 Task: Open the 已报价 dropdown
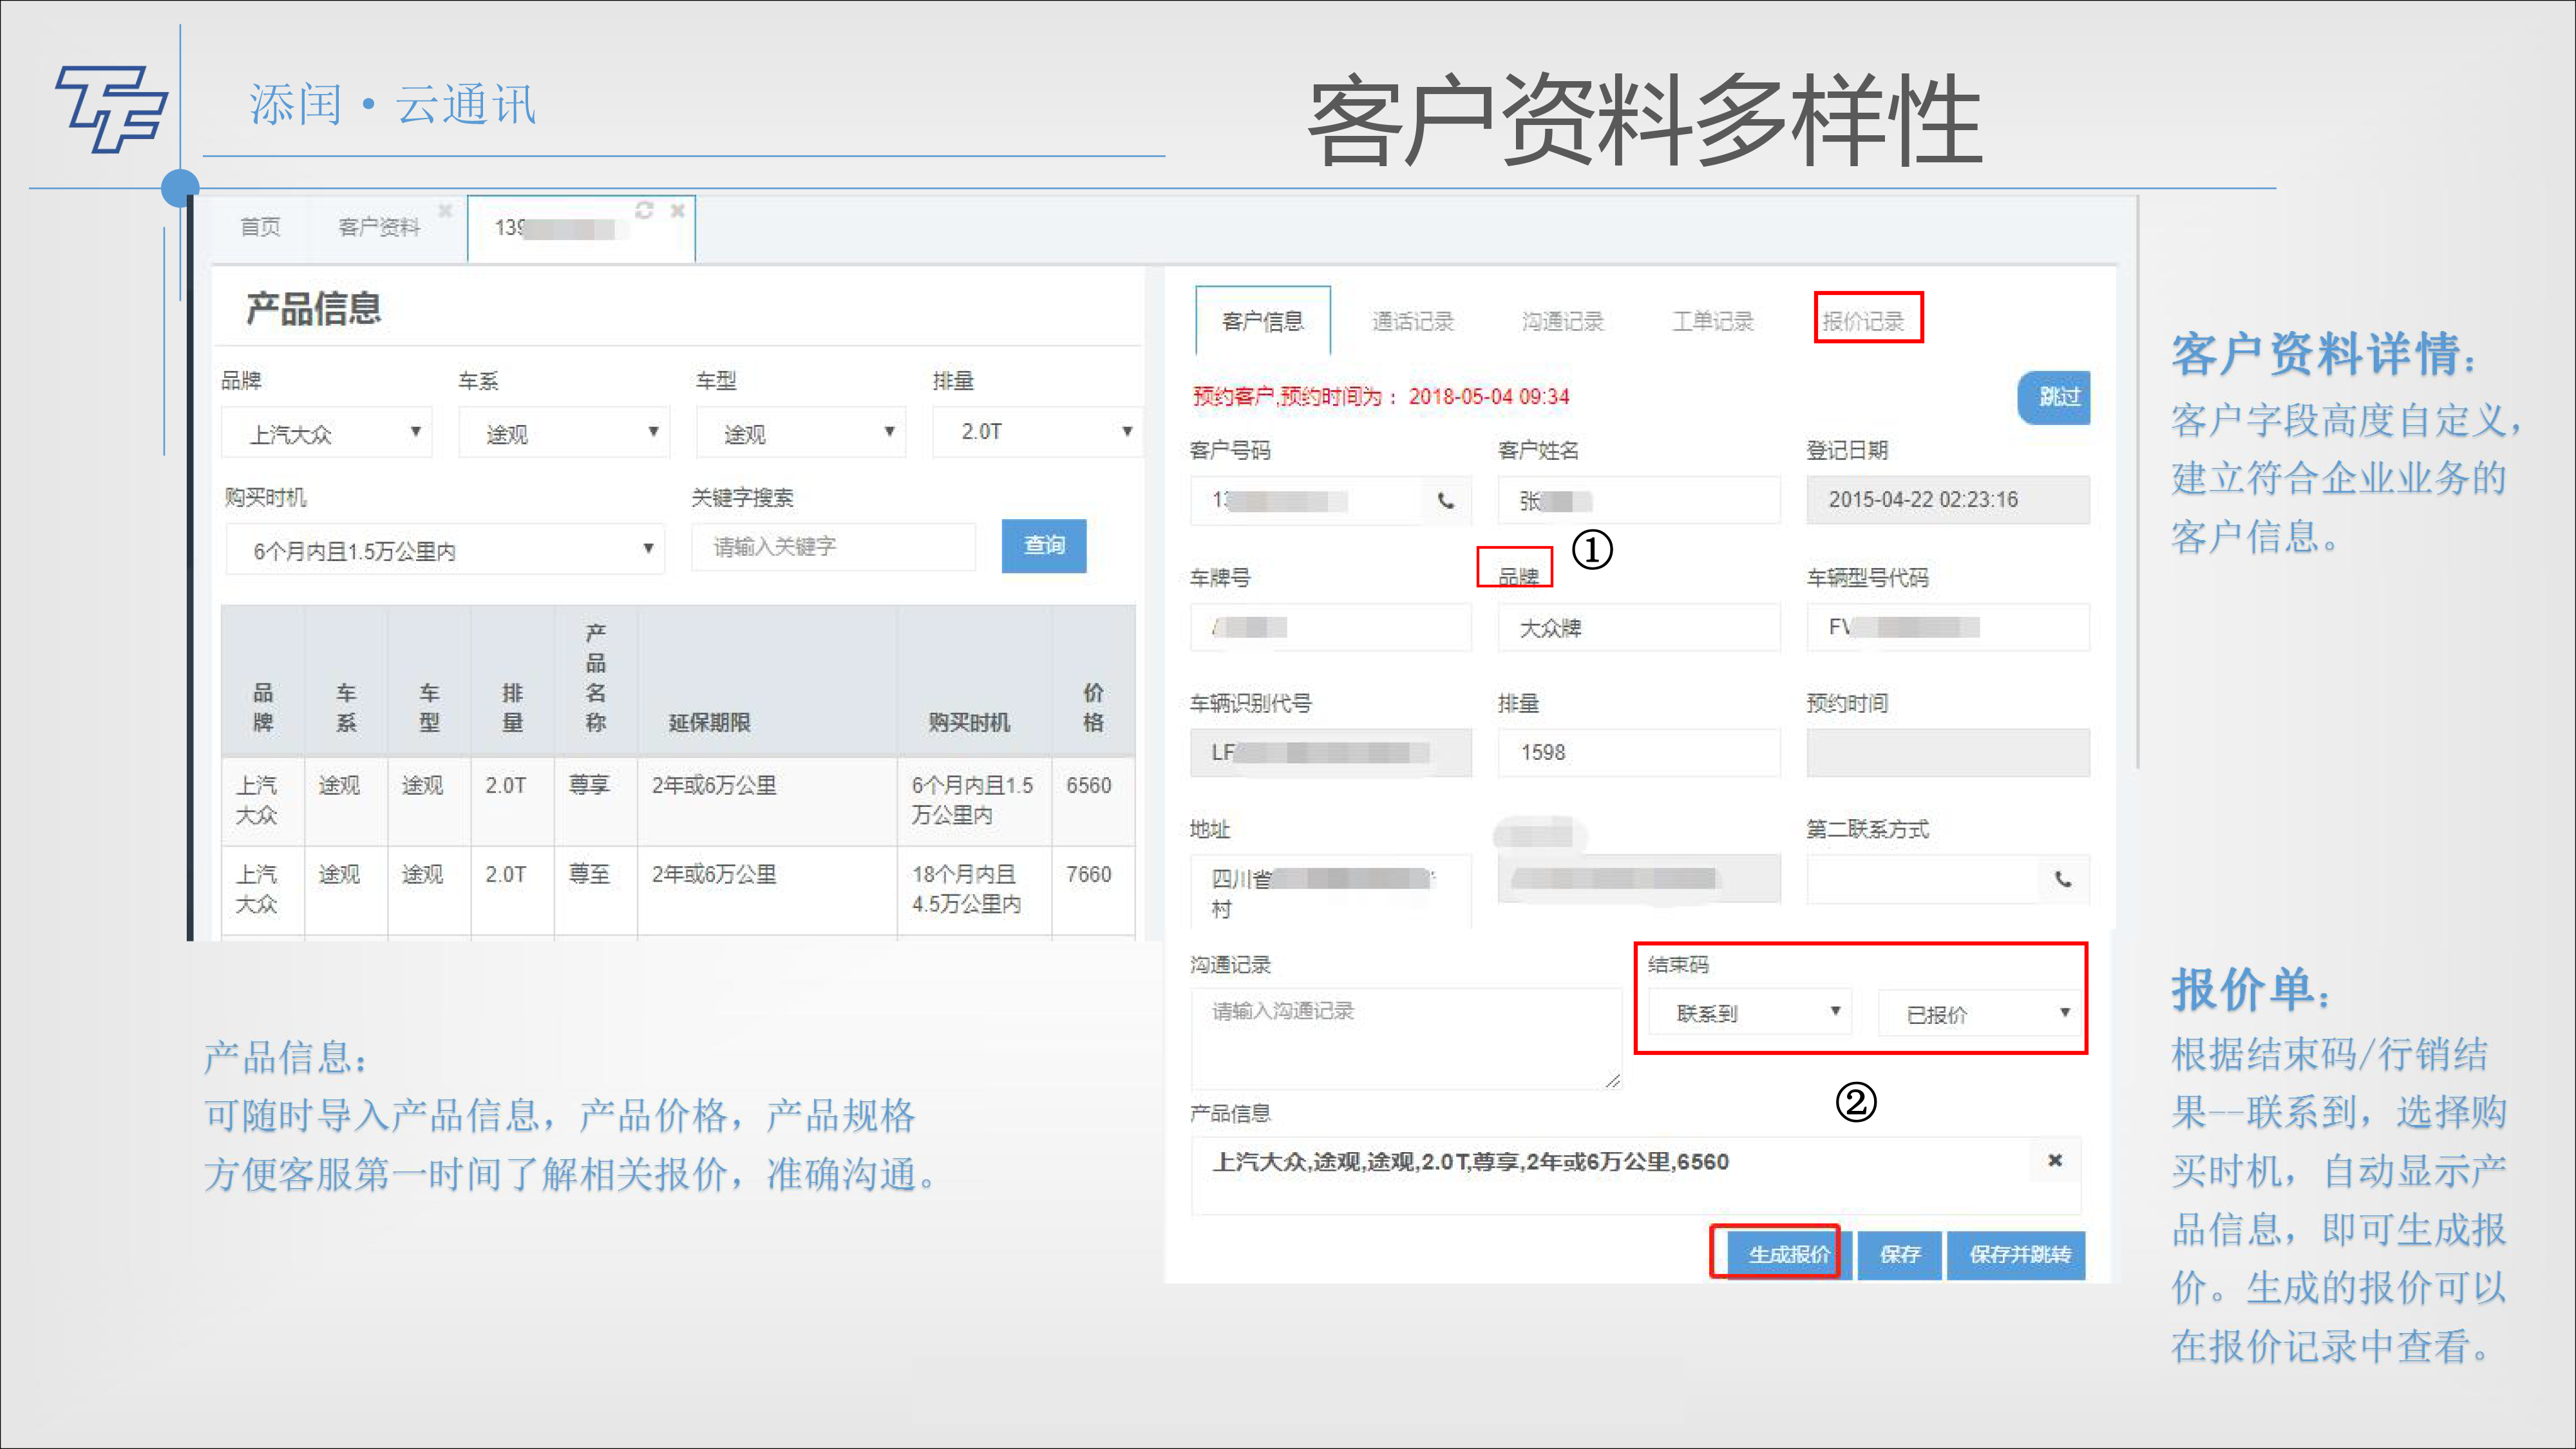1980,1014
